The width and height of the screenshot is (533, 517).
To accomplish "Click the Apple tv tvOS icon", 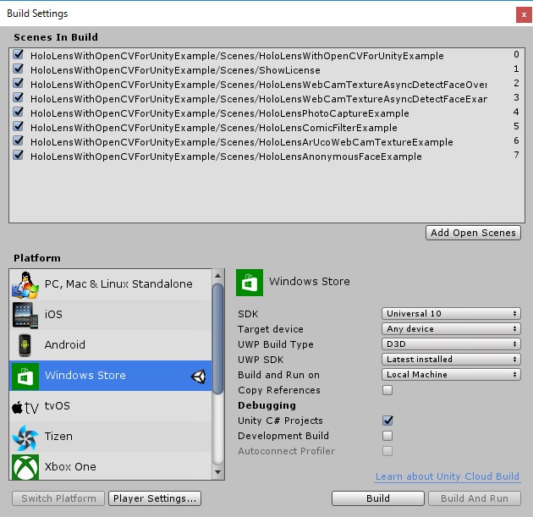I will coord(25,407).
